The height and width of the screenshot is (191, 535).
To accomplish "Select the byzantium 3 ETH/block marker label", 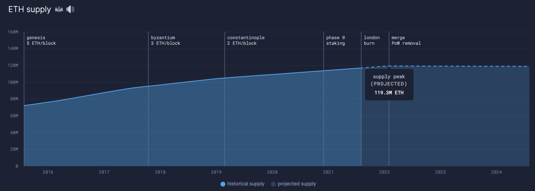I will click(165, 40).
